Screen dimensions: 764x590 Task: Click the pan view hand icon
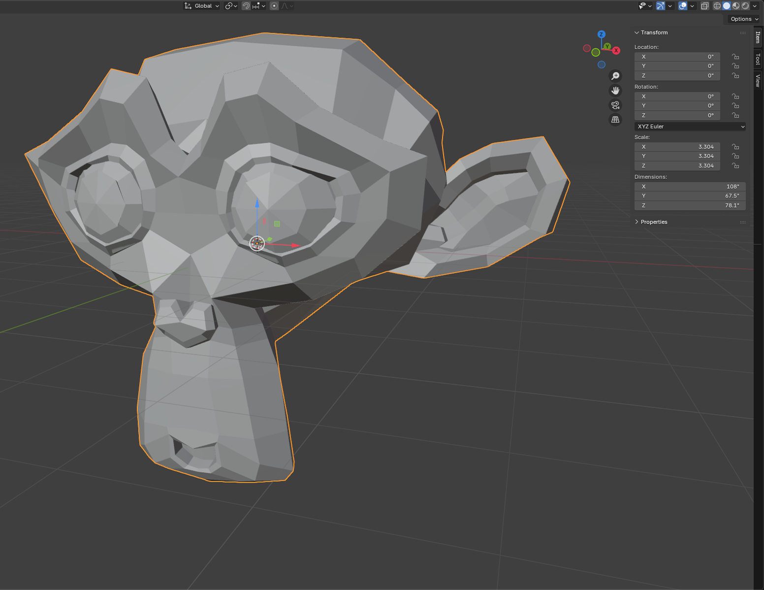click(x=615, y=90)
